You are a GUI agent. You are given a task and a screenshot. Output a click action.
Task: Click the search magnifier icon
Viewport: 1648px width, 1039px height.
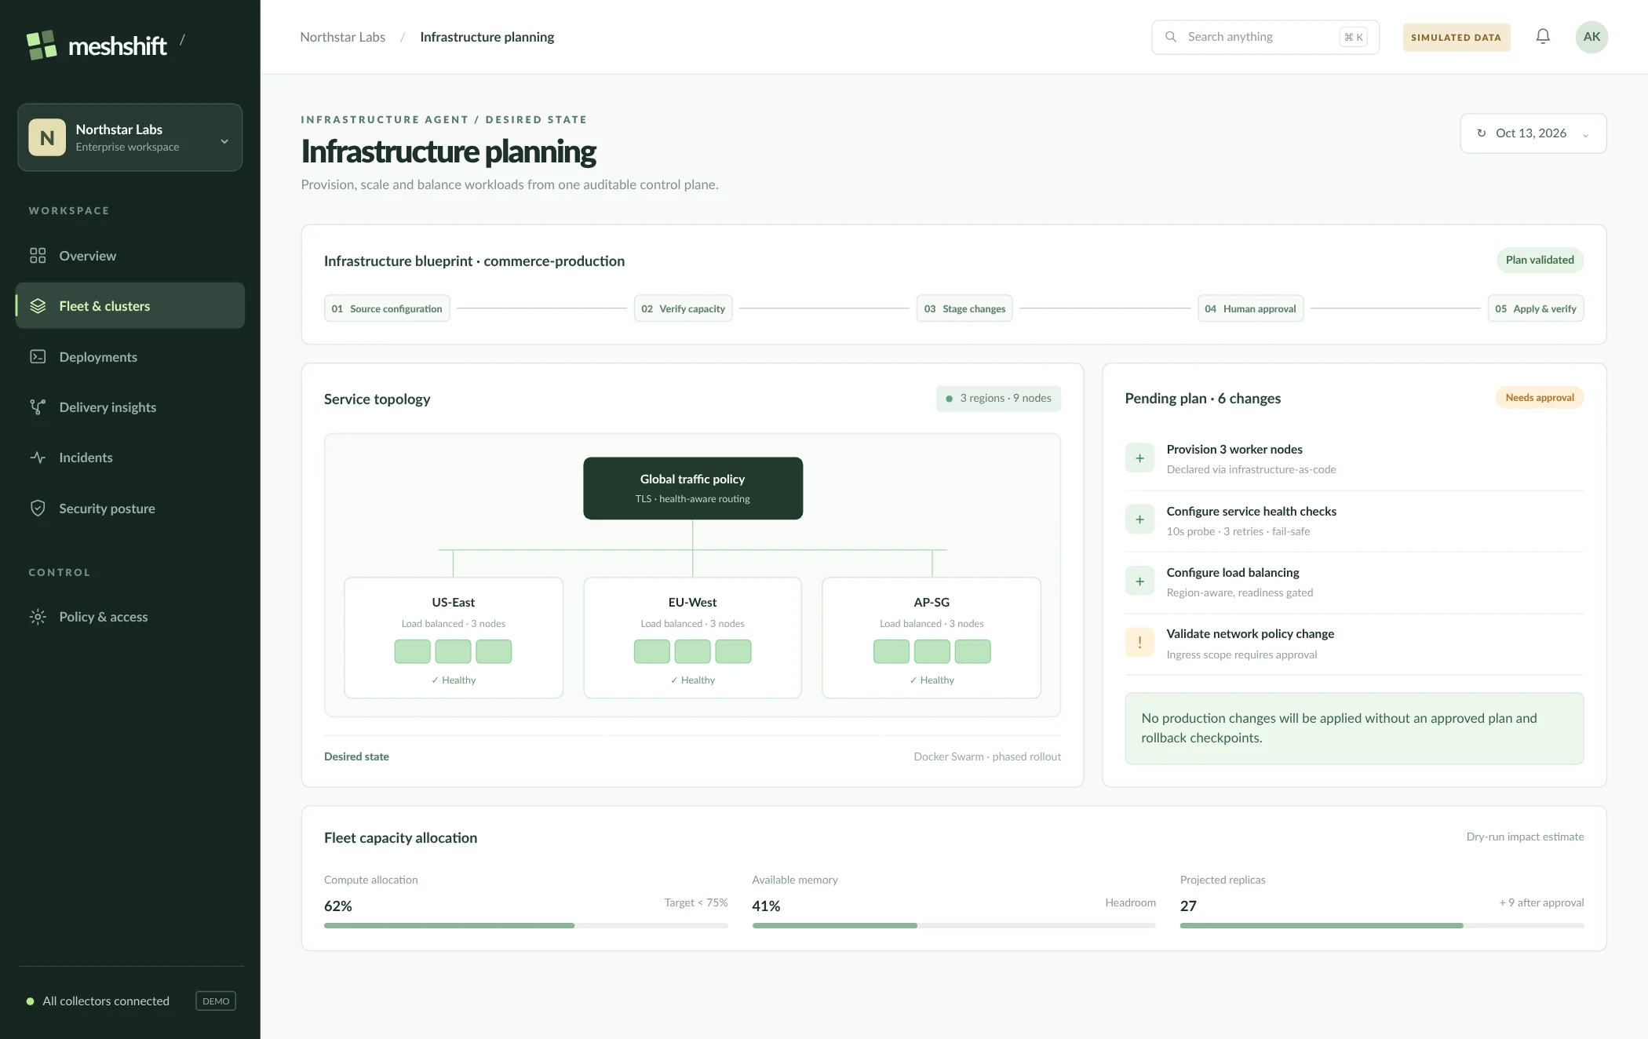(x=1171, y=37)
